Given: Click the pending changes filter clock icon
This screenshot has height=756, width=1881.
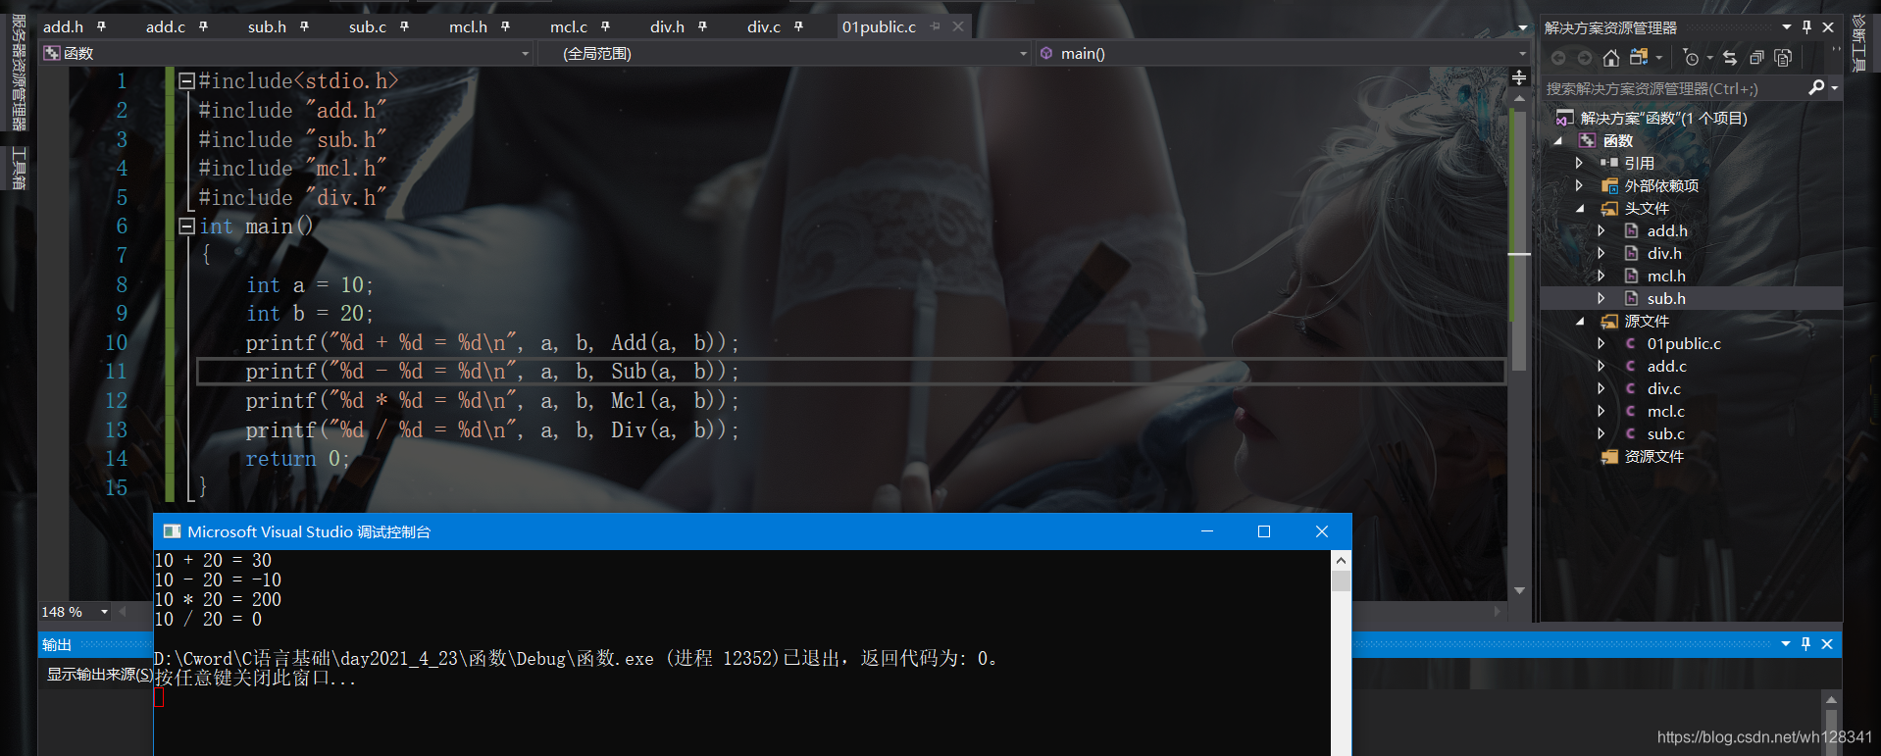Looking at the screenshot, I should (1691, 58).
